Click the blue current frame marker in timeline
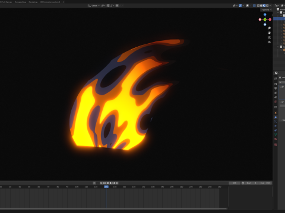Viewport: 285px width, 213px height. coord(106,186)
